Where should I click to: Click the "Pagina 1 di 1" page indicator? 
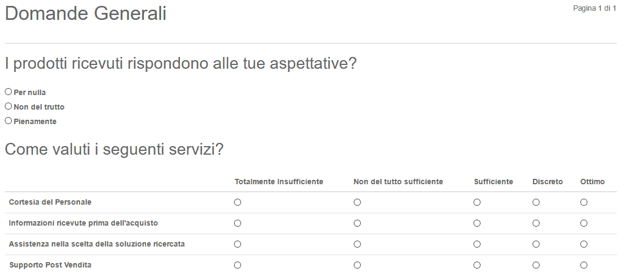tap(594, 9)
